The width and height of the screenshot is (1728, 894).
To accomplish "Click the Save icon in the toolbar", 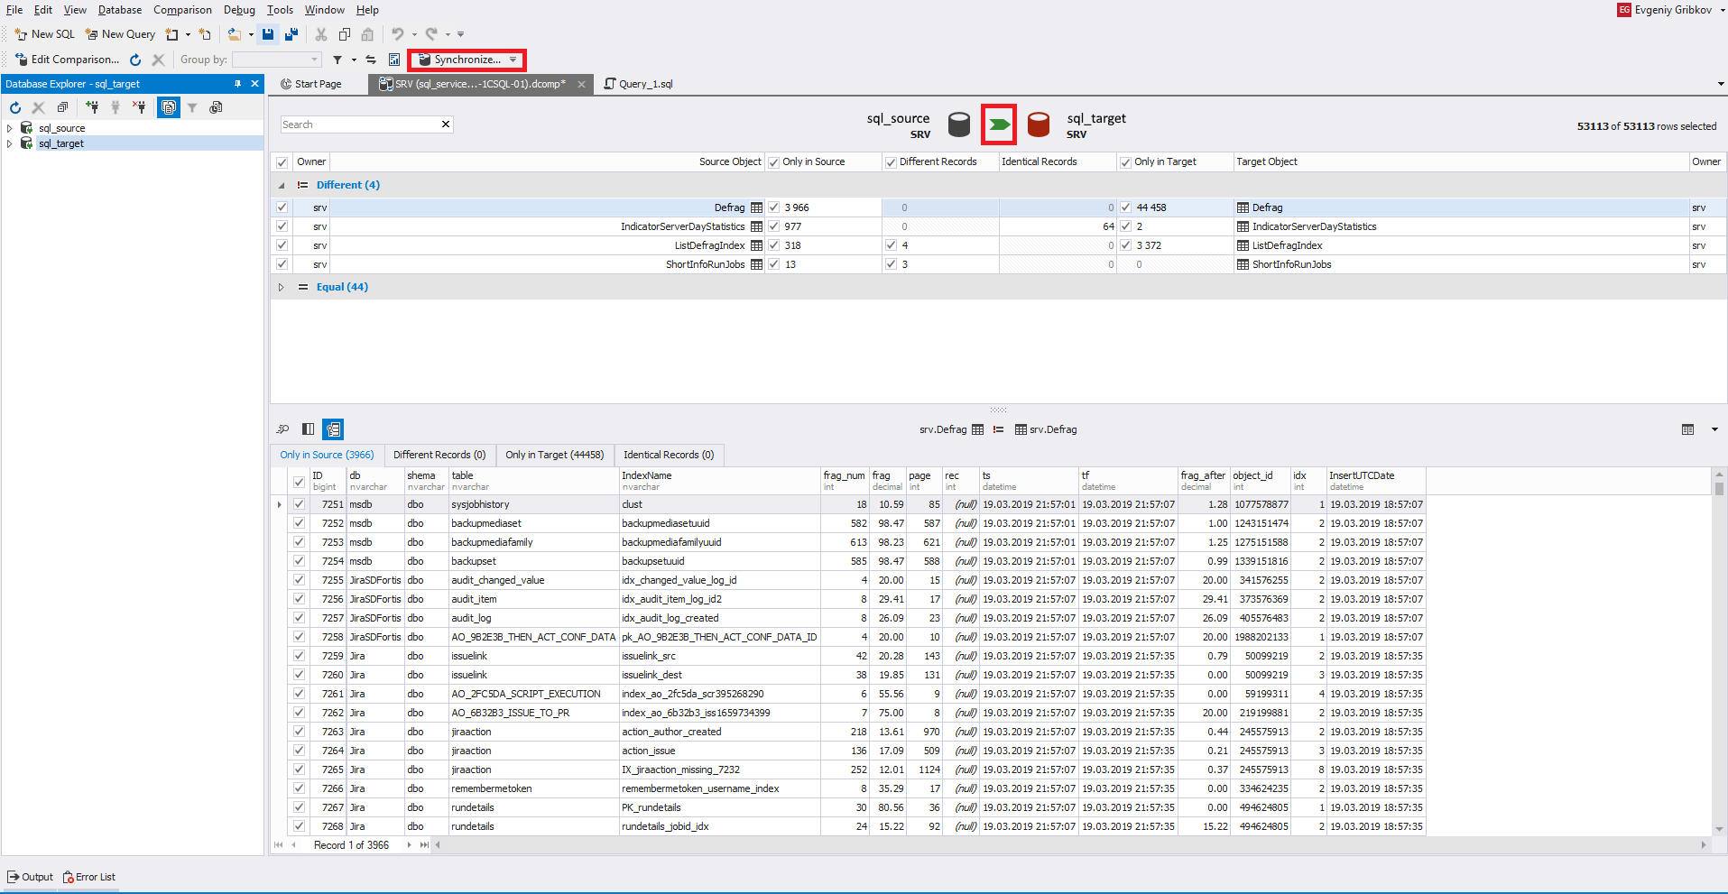I will coord(268,34).
